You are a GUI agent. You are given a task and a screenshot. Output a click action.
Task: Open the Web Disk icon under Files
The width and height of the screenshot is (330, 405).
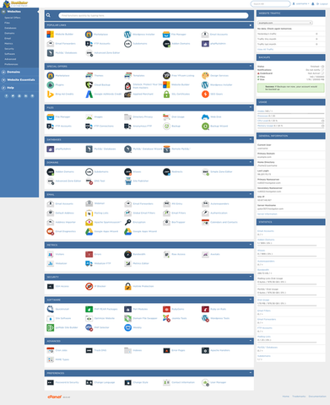click(205, 116)
